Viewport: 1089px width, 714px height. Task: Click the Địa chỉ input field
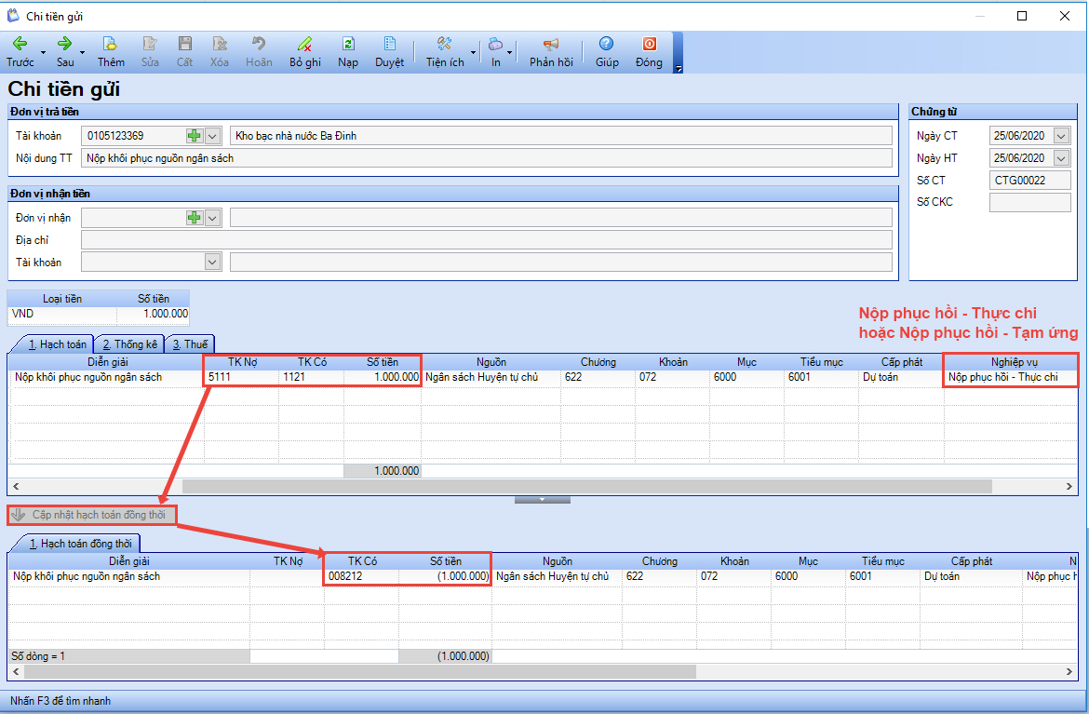(486, 240)
